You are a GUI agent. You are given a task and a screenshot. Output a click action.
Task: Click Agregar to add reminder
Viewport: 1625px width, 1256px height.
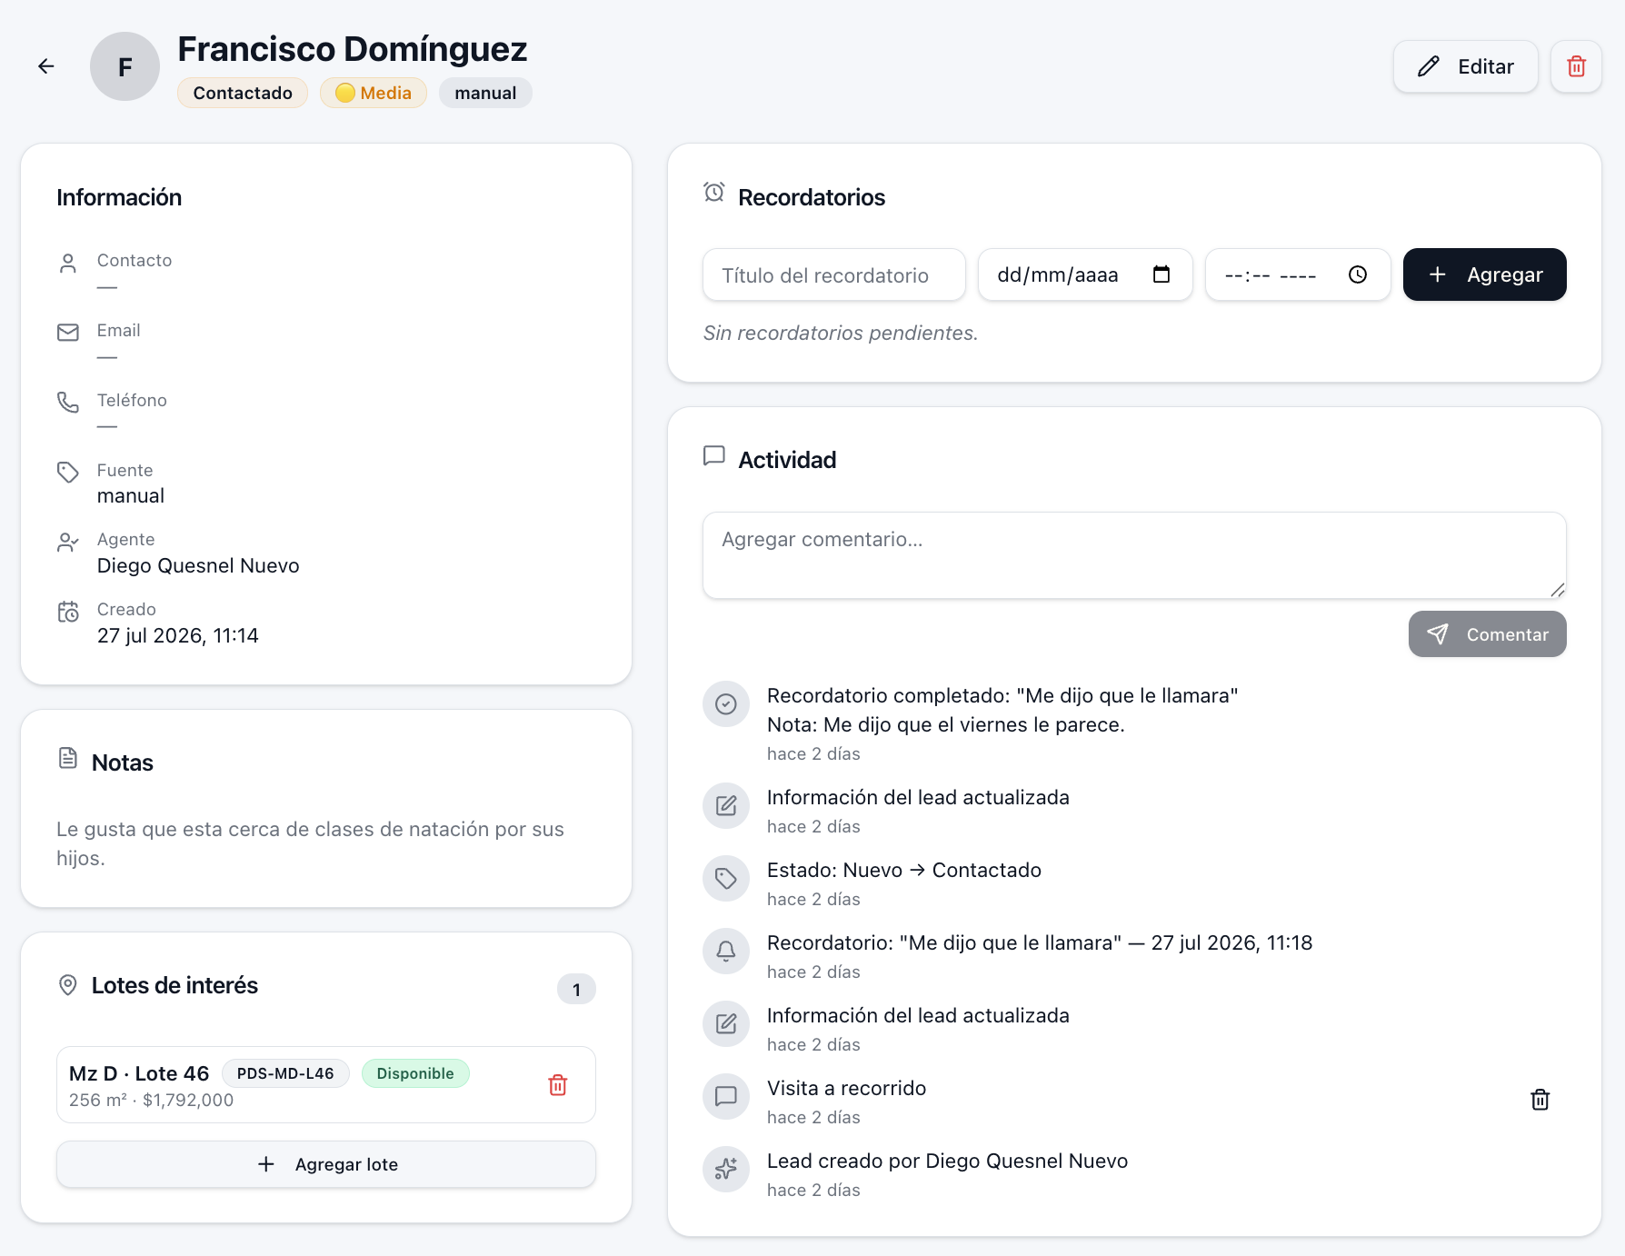tap(1485, 274)
